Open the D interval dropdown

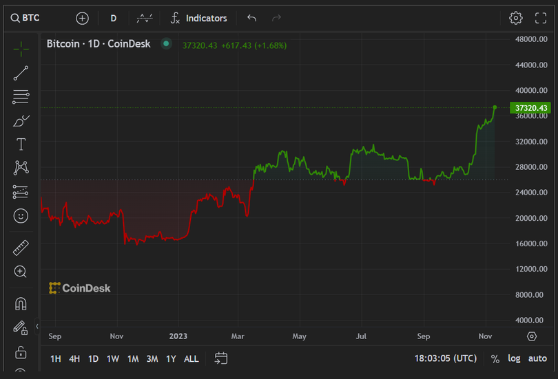(114, 18)
